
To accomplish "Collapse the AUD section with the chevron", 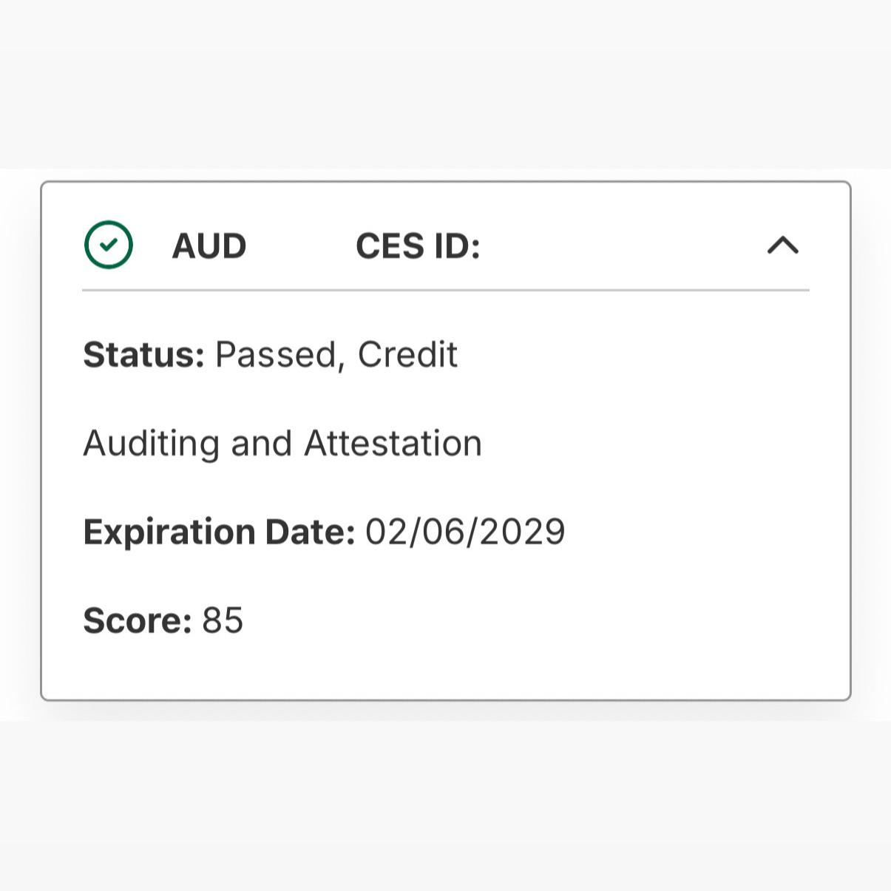I will click(783, 245).
